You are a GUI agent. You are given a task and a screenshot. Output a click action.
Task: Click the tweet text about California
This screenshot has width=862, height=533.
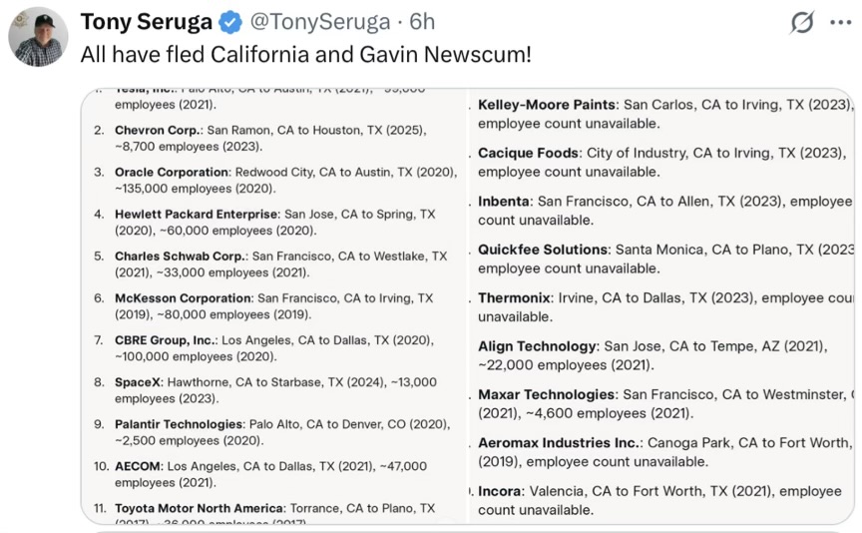tap(306, 55)
